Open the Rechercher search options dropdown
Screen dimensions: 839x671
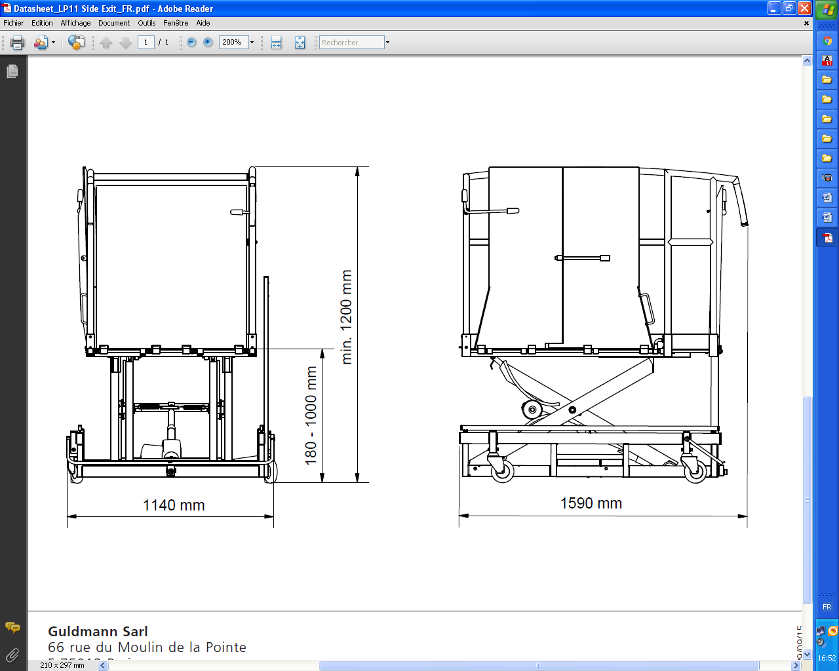[387, 43]
